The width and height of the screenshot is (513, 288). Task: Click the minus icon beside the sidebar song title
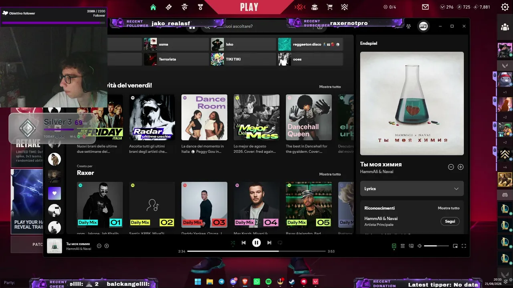click(x=451, y=167)
